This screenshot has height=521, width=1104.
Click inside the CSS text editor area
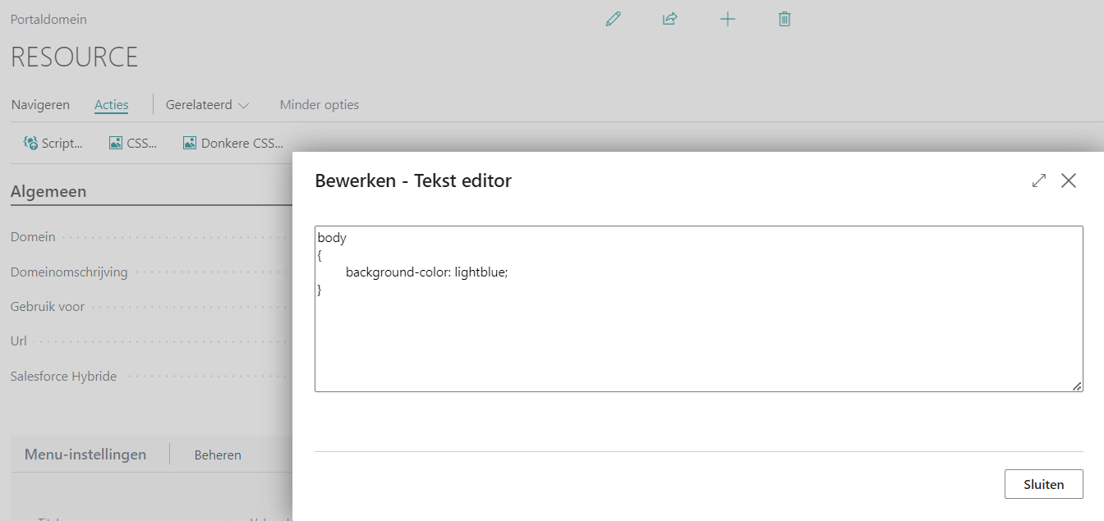[x=698, y=328]
